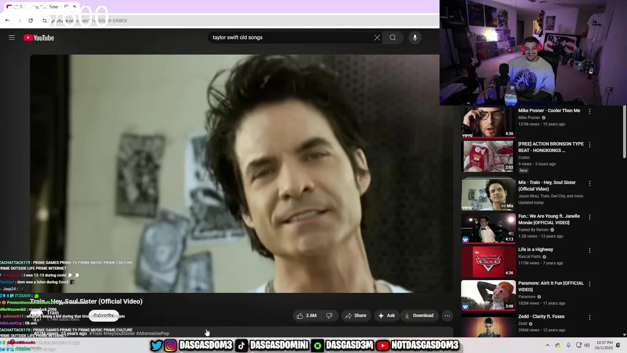Subscribe to the Train channel
Image resolution: width=627 pixels, height=353 pixels.
pos(103,316)
